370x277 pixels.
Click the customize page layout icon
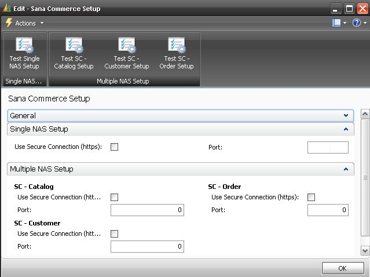[336, 23]
